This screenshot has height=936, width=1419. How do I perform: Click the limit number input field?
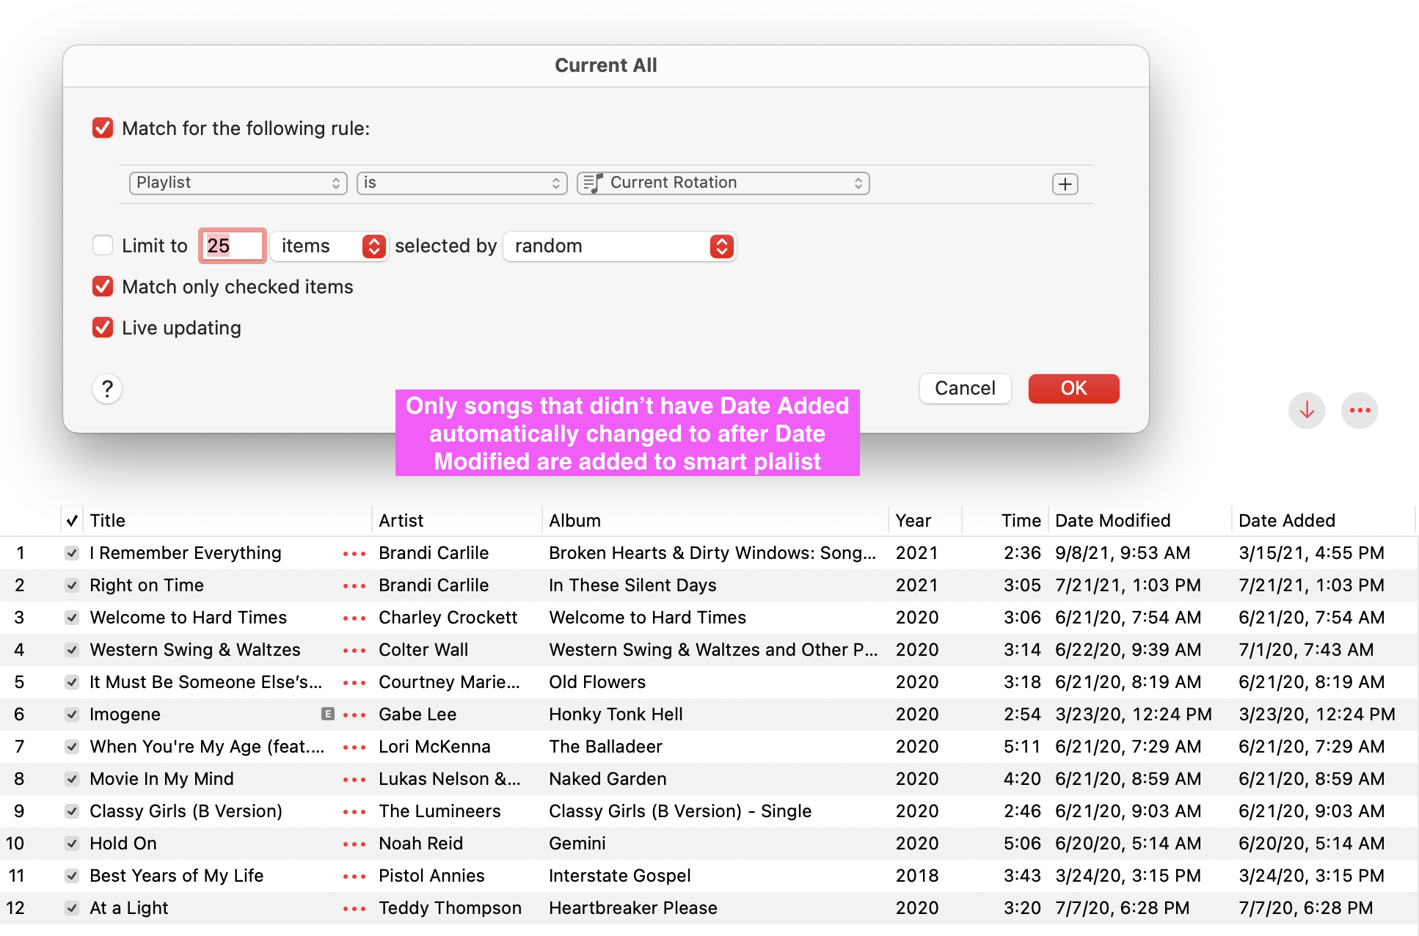click(232, 246)
